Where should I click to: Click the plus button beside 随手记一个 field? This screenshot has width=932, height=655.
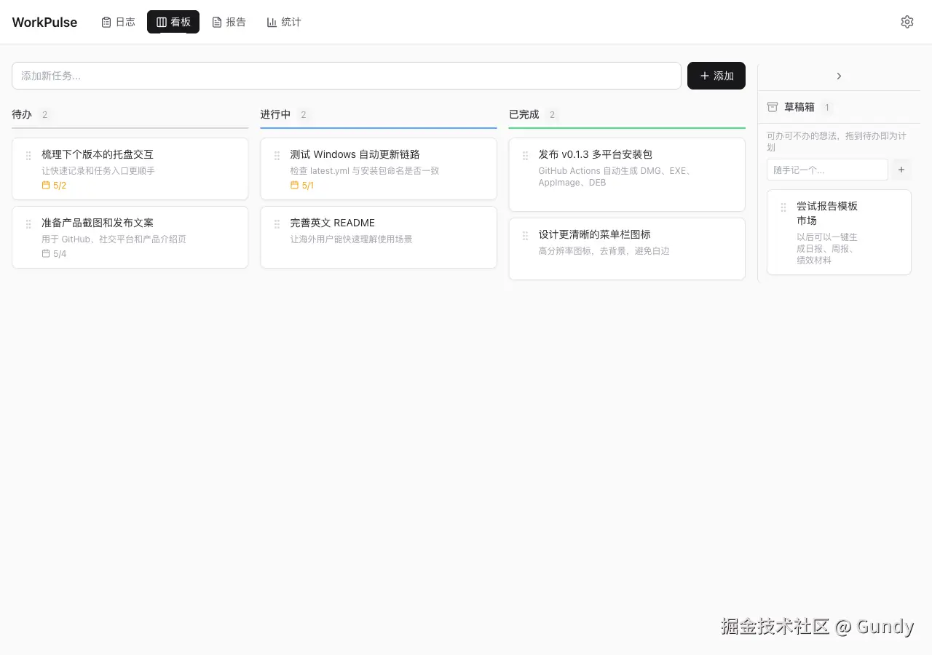901,170
